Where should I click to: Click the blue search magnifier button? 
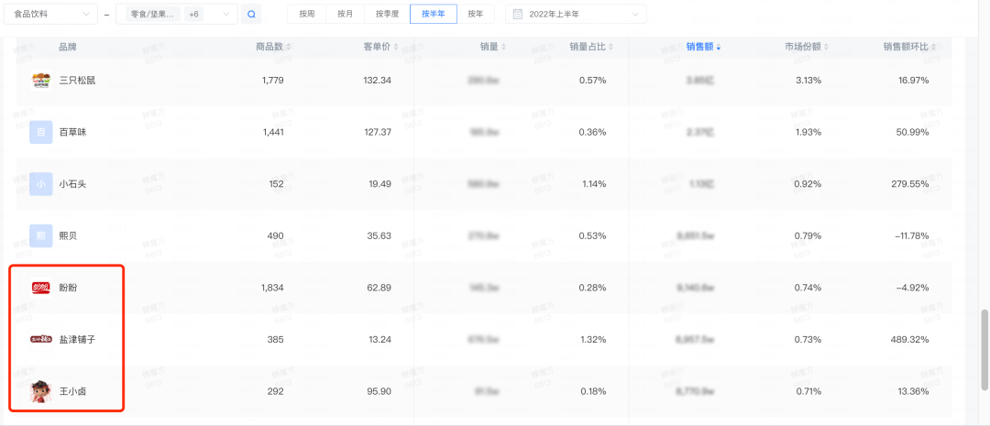tap(251, 14)
